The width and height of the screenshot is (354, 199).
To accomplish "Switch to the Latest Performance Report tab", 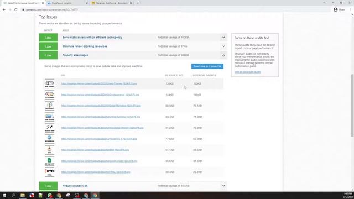I will click(23, 3).
